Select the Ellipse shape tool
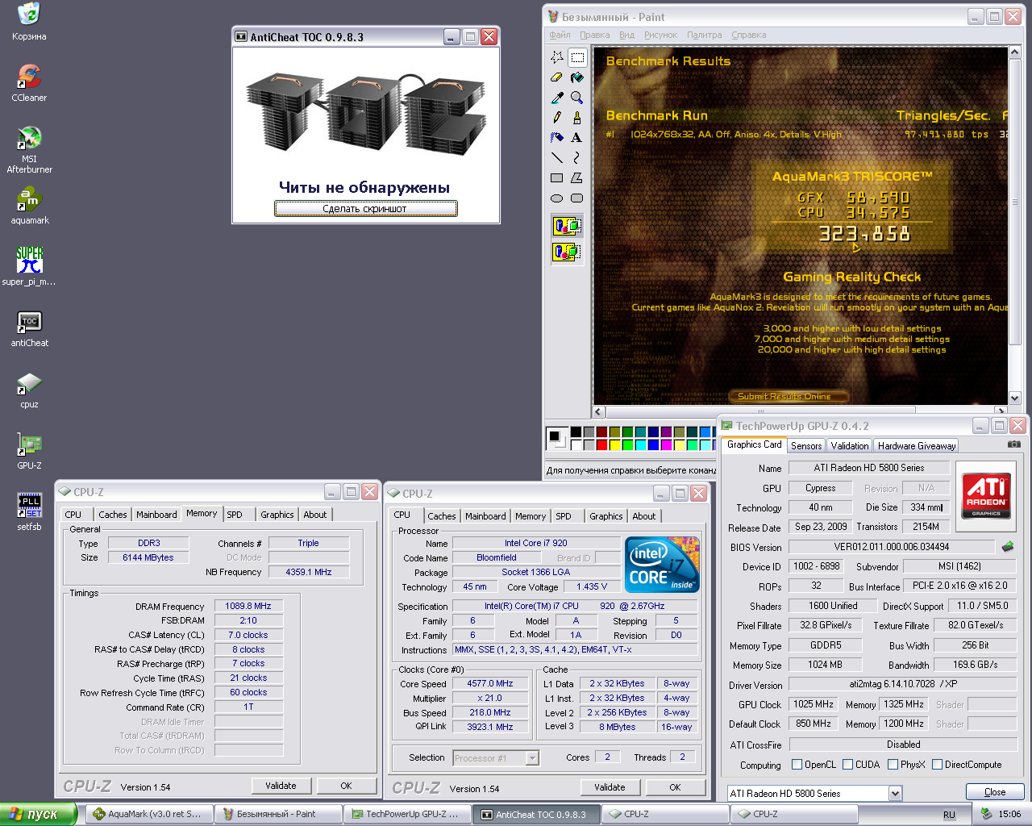Screen dimensions: 1032x826 point(557,198)
